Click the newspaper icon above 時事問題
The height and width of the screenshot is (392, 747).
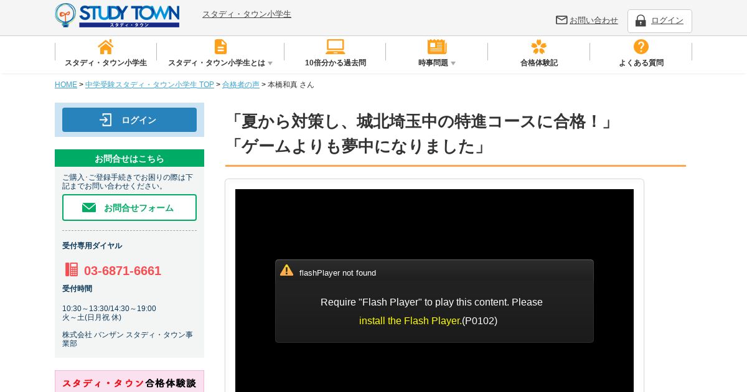point(437,47)
